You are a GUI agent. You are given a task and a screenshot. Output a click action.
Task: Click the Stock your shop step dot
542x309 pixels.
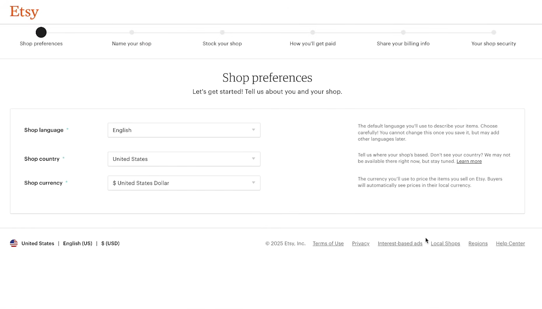(222, 32)
